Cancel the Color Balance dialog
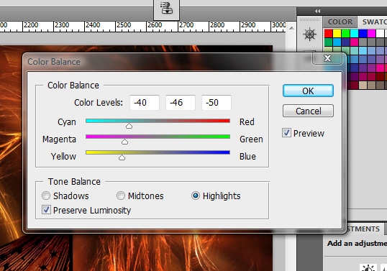This screenshot has height=271, width=387. coord(308,111)
